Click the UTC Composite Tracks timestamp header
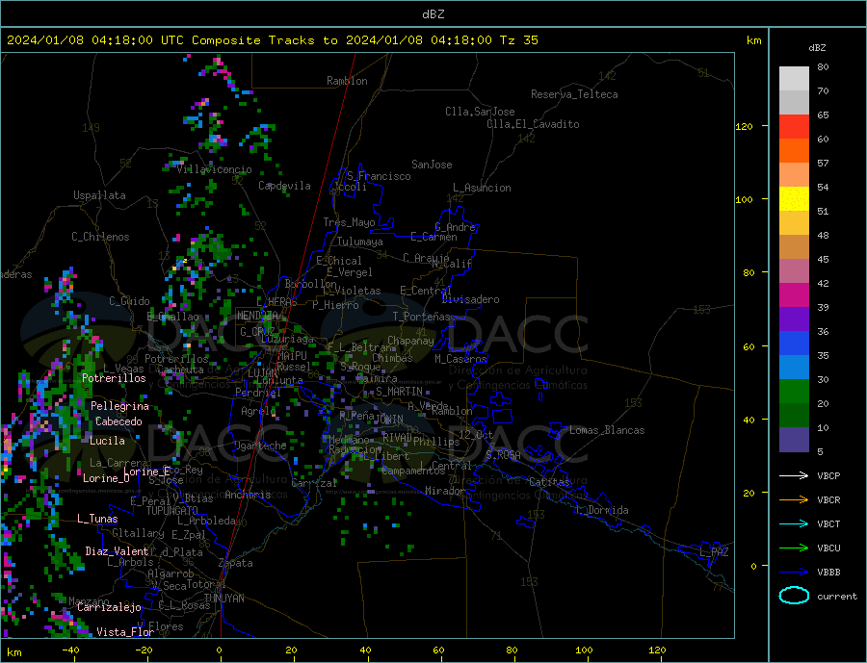Image resolution: width=867 pixels, height=663 pixels. tap(273, 40)
